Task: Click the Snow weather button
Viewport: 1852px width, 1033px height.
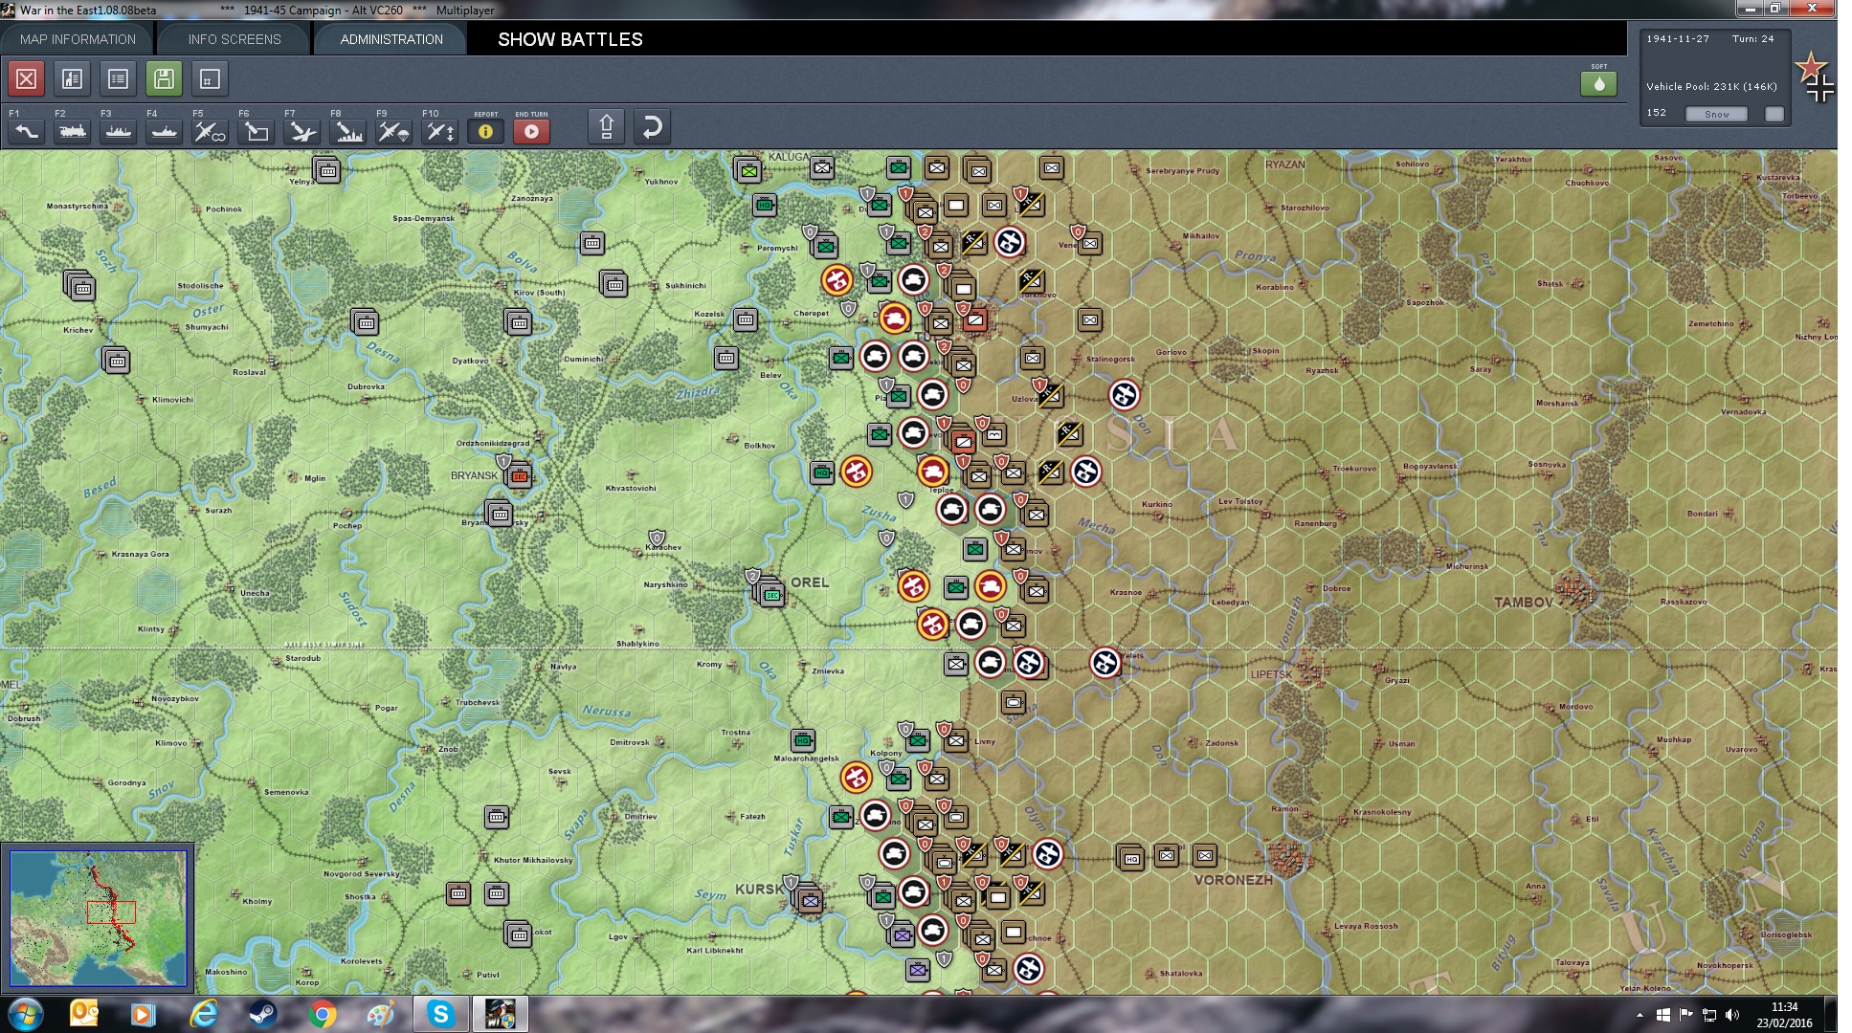Action: tap(1716, 114)
